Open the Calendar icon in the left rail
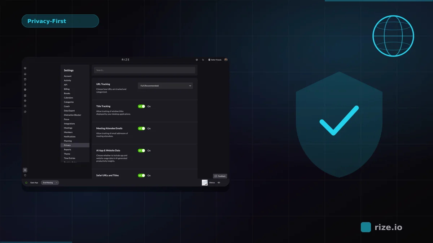 (x=25, y=79)
